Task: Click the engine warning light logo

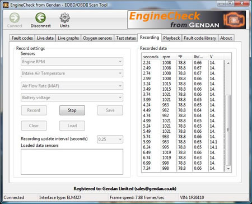Action: (234, 20)
